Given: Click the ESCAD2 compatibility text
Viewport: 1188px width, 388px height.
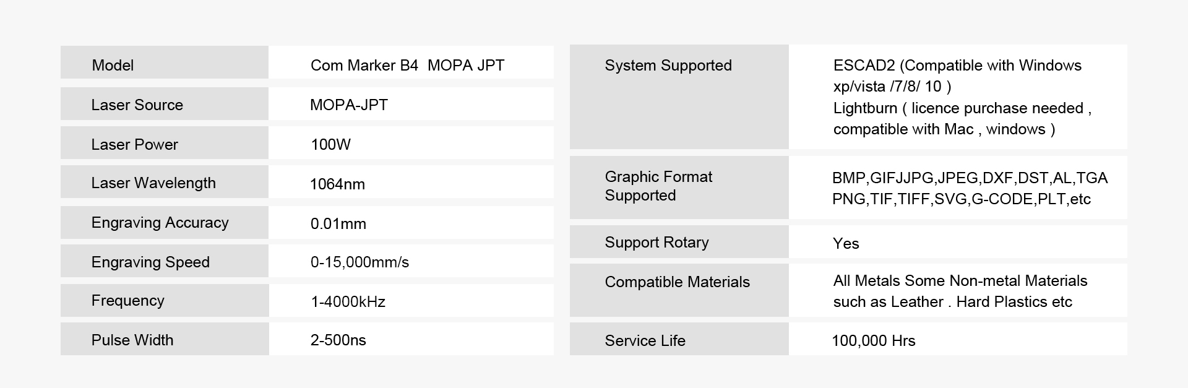Looking at the screenshot, I should pyautogui.click(x=957, y=75).
